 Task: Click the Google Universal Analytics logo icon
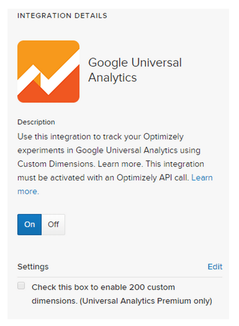point(48,71)
